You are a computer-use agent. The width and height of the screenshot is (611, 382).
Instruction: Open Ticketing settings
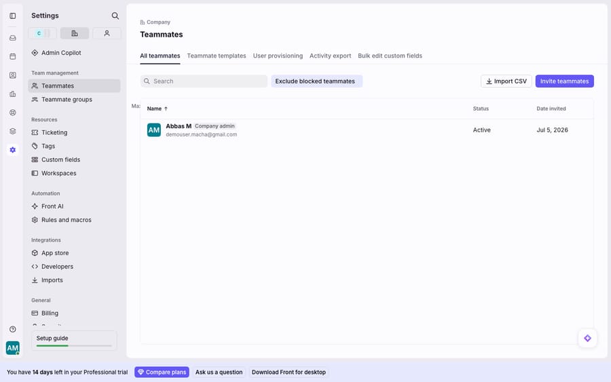[x=74, y=132]
